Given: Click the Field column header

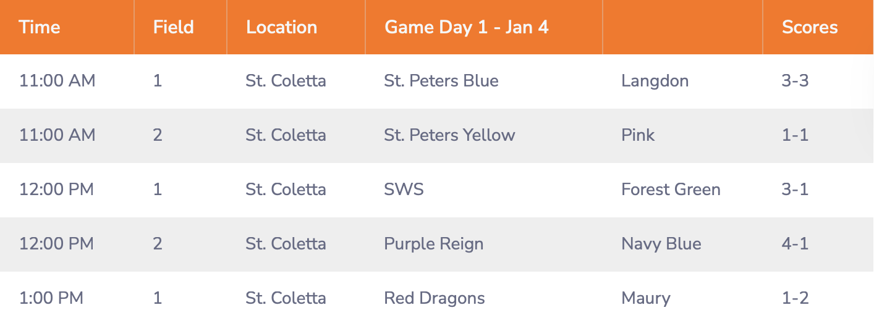Looking at the screenshot, I should pyautogui.click(x=174, y=27).
